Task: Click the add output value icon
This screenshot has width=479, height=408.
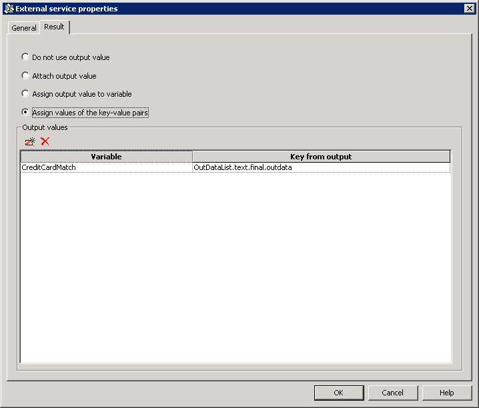Action: (x=30, y=141)
